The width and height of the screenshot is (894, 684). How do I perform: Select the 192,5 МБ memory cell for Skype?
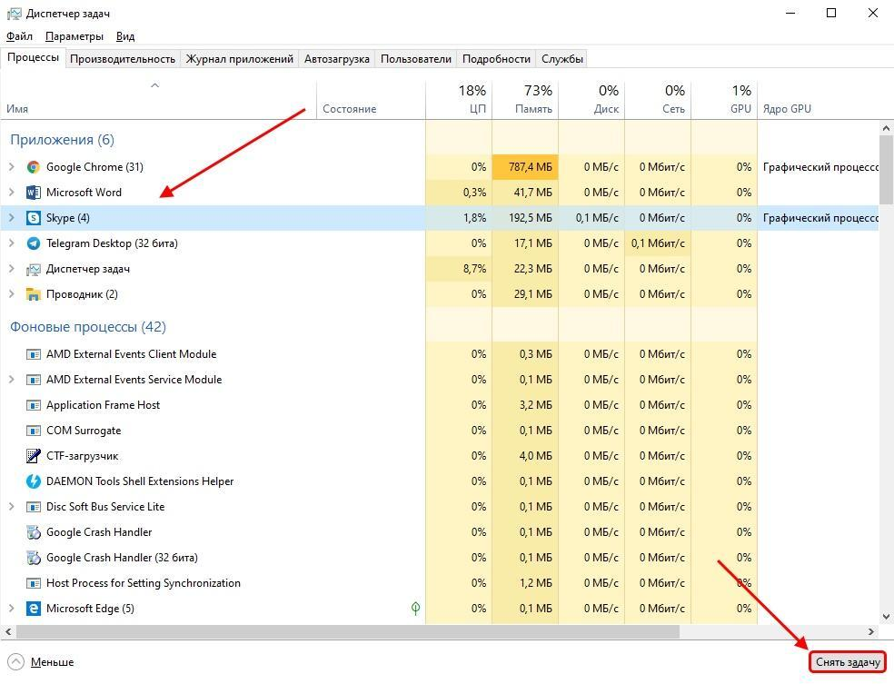point(525,218)
